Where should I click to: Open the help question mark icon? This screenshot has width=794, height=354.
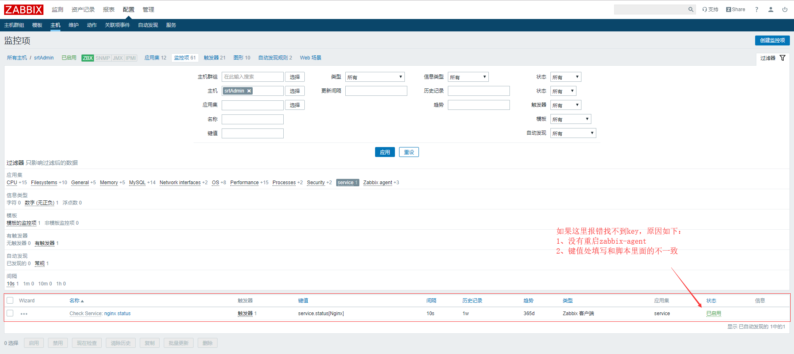pyautogui.click(x=756, y=10)
